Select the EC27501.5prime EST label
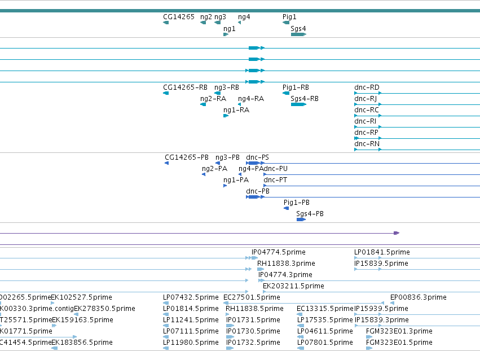Image resolution: width=480 pixels, height=351 pixels. coord(252,298)
